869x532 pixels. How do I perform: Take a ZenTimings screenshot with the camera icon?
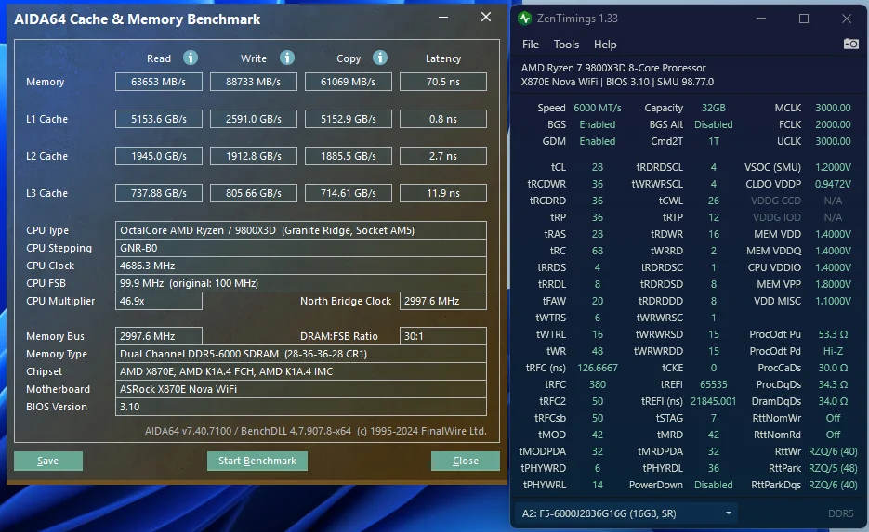[x=850, y=44]
